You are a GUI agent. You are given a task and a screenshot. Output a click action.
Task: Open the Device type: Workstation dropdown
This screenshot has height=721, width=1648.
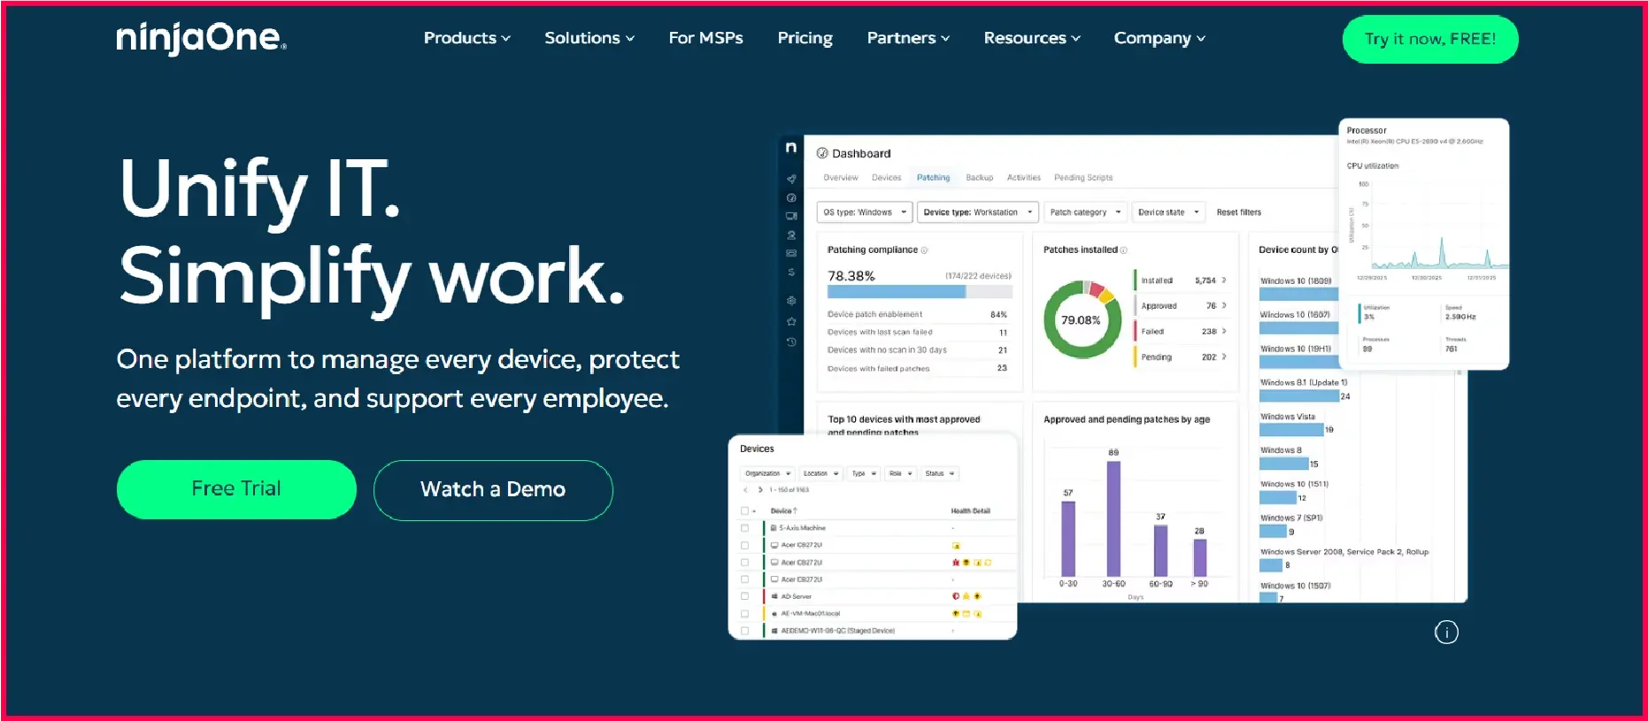coord(977,212)
